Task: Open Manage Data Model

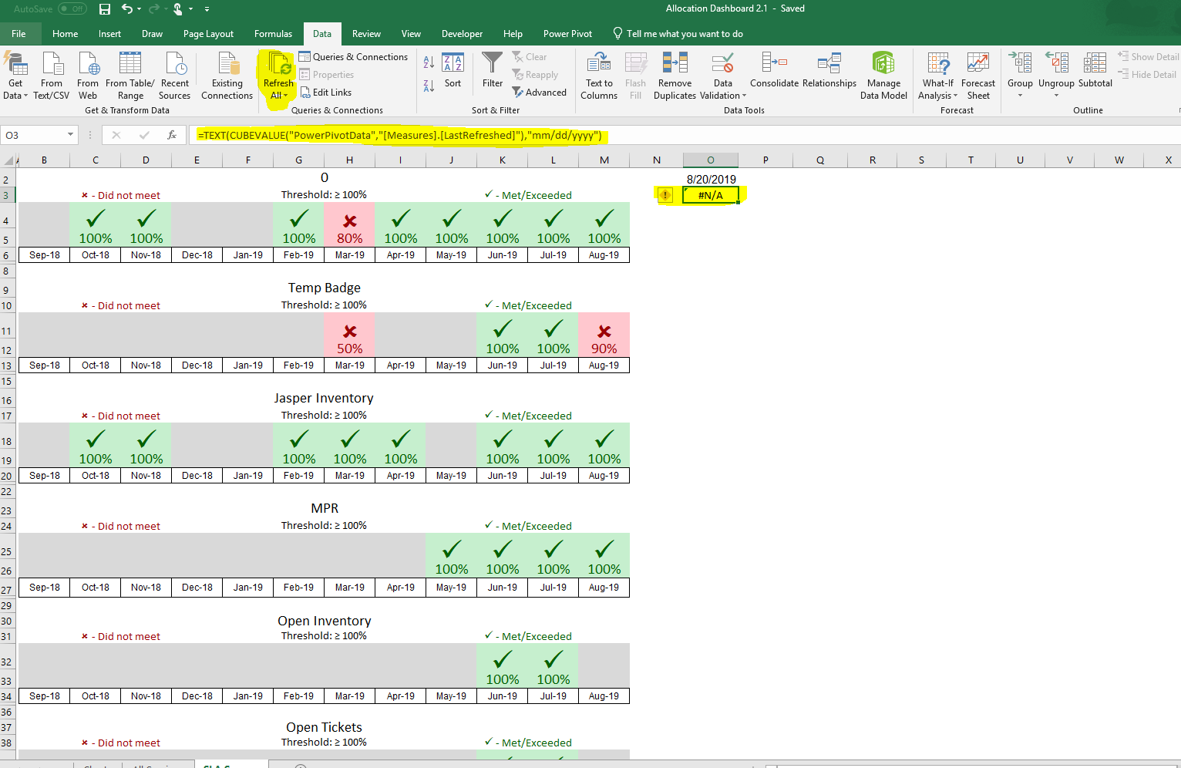Action: tap(883, 76)
